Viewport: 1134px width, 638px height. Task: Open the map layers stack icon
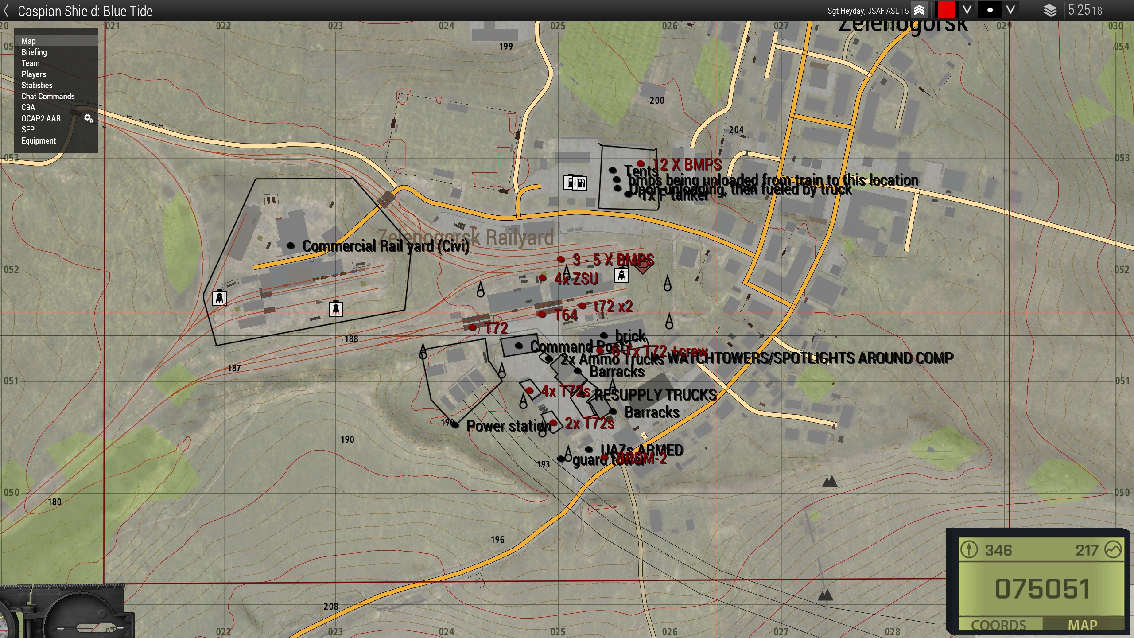pos(1050,11)
